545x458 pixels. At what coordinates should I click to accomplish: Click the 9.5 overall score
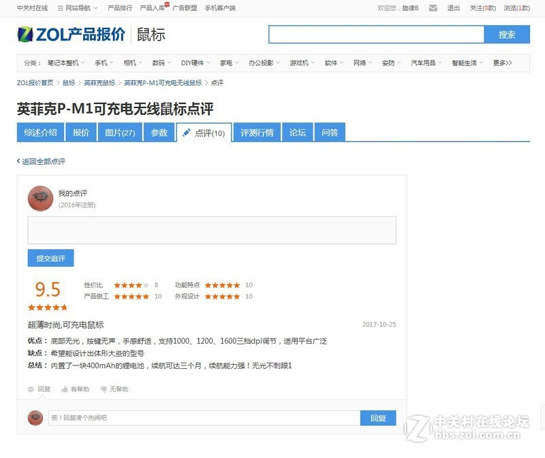coord(48,289)
